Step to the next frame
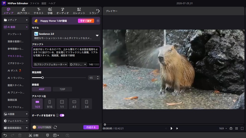 tap(177, 128)
